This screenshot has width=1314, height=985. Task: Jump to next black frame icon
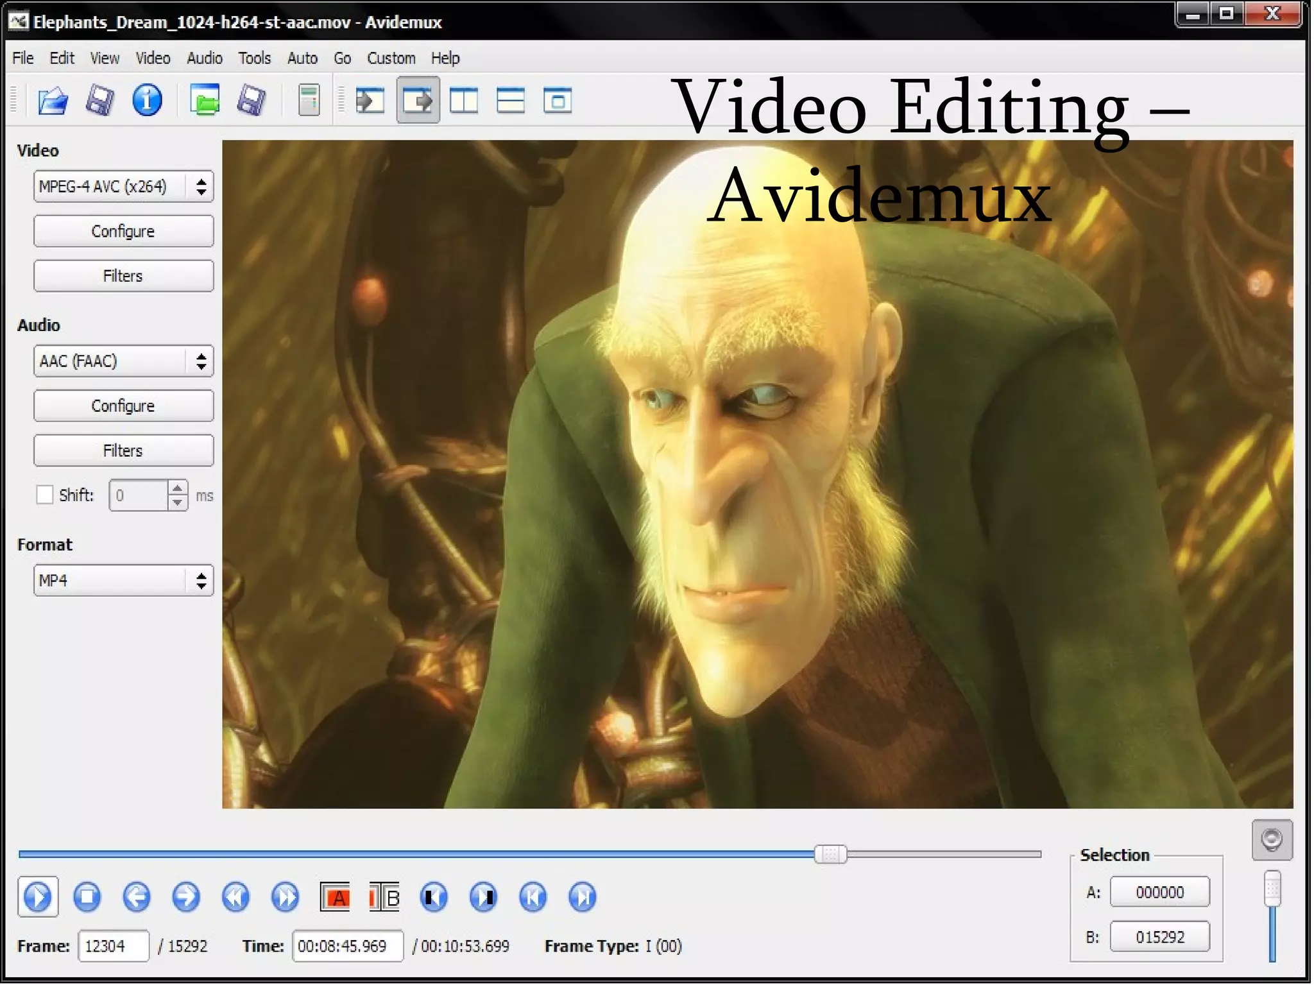click(x=483, y=896)
